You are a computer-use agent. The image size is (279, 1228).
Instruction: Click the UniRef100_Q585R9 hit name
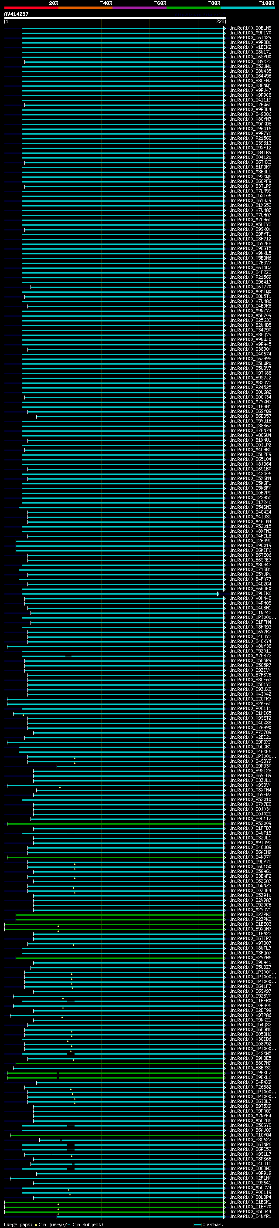click(250, 661)
